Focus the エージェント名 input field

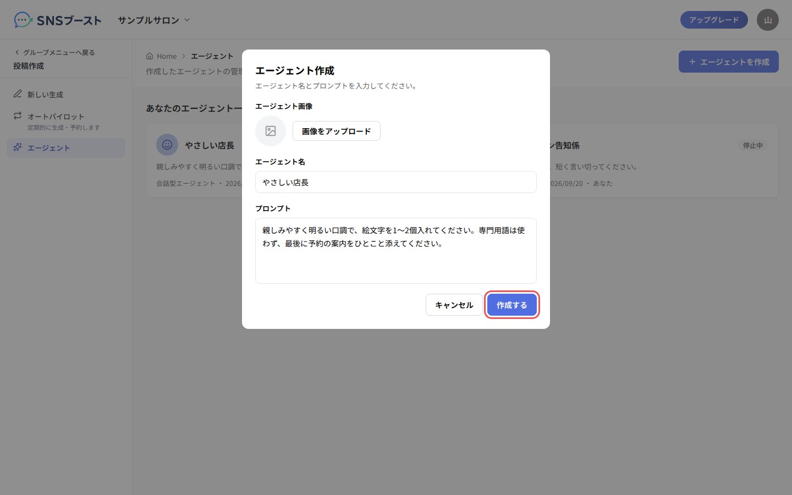click(x=396, y=182)
